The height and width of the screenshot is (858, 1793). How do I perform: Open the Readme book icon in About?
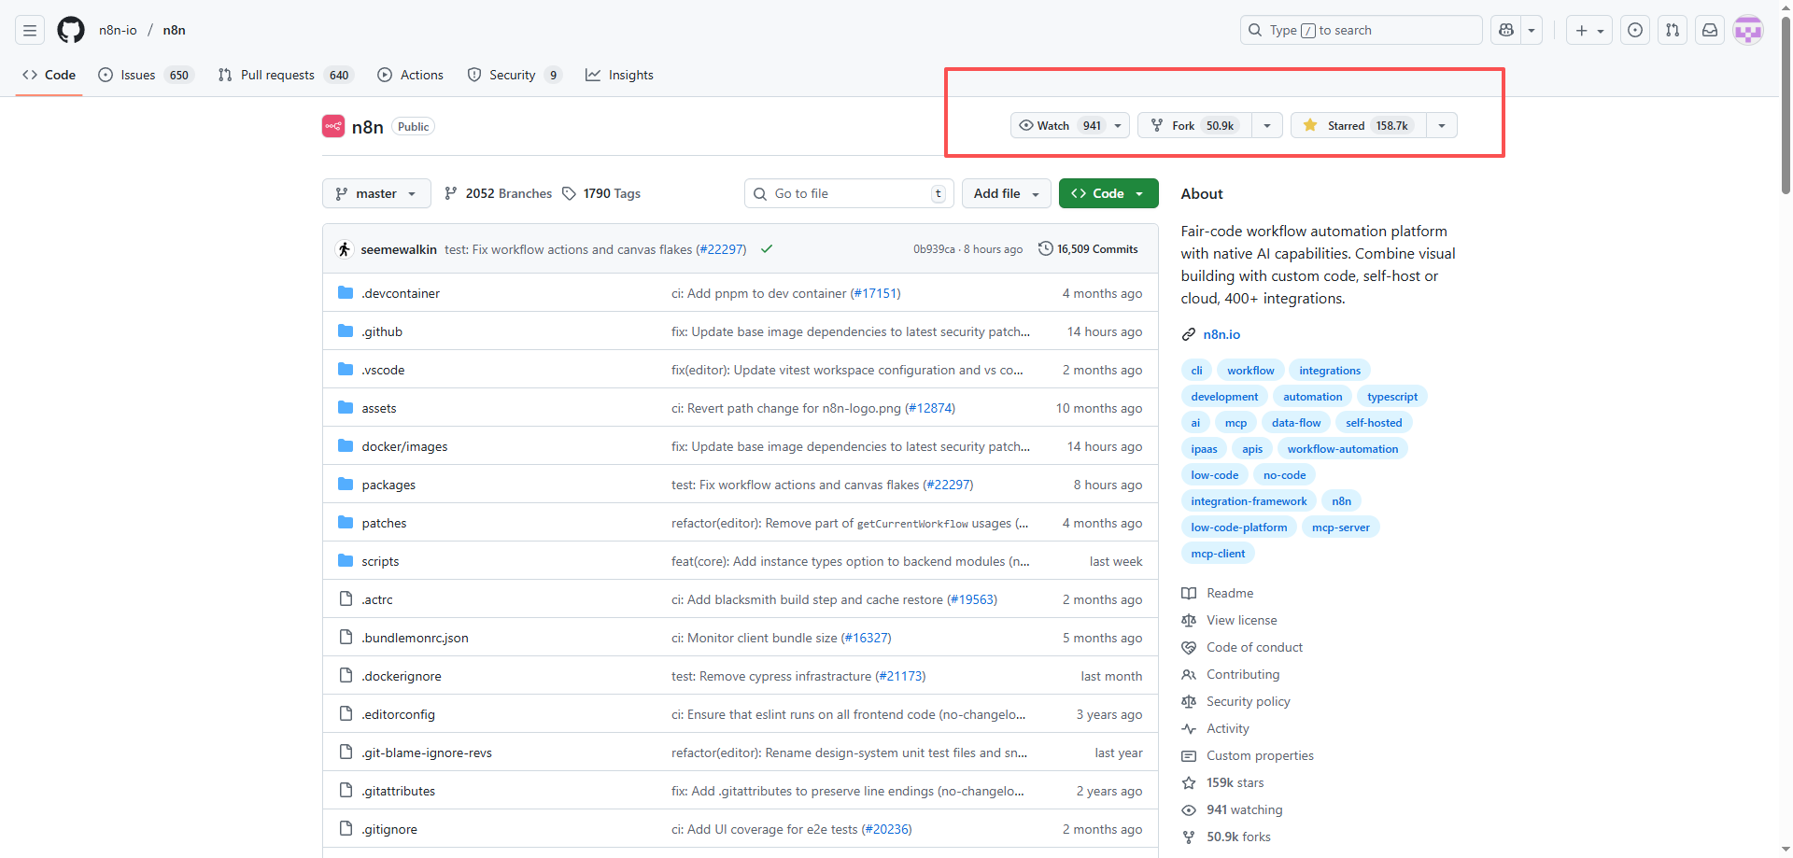point(1189,593)
